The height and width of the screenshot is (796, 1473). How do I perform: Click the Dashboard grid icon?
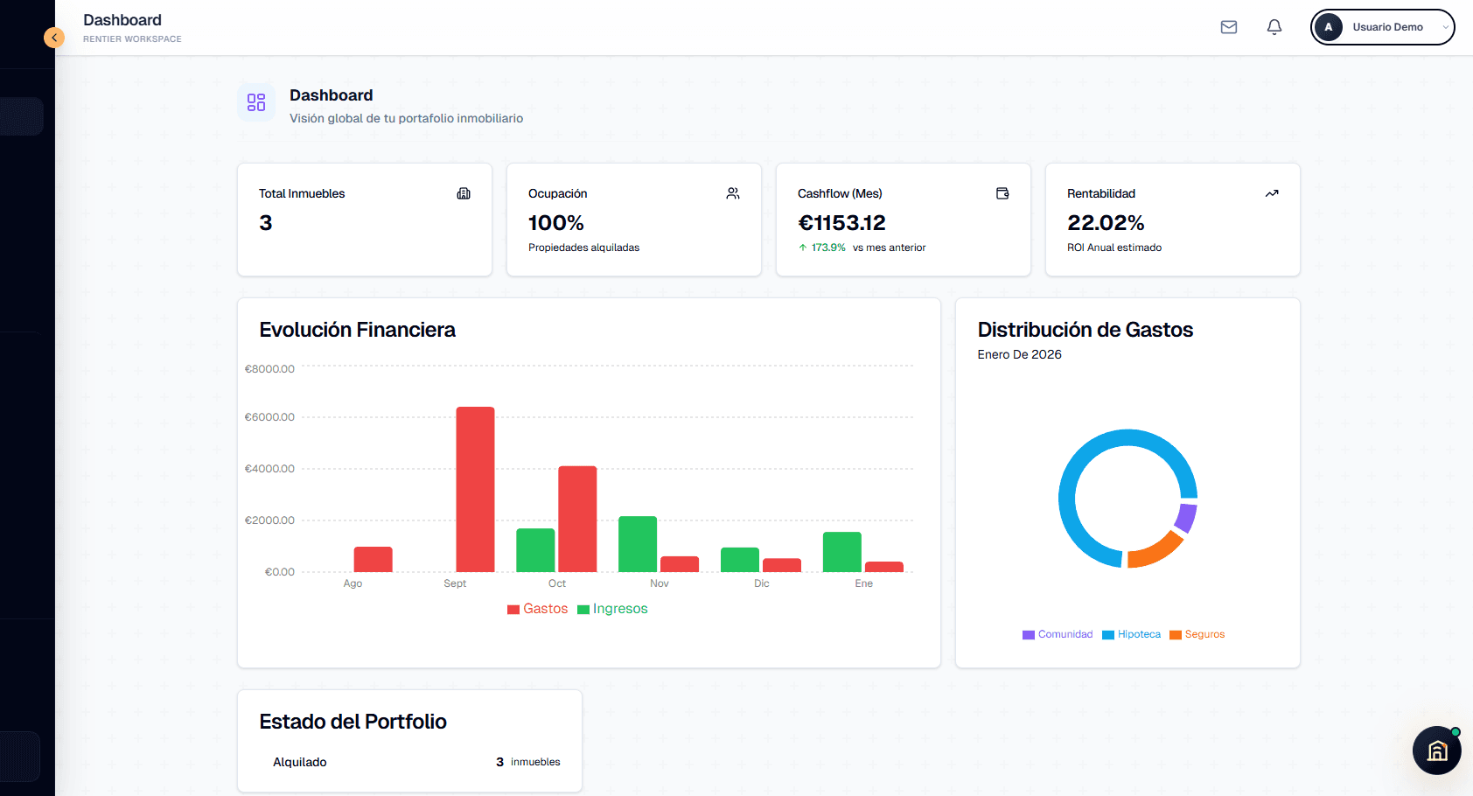(x=256, y=102)
